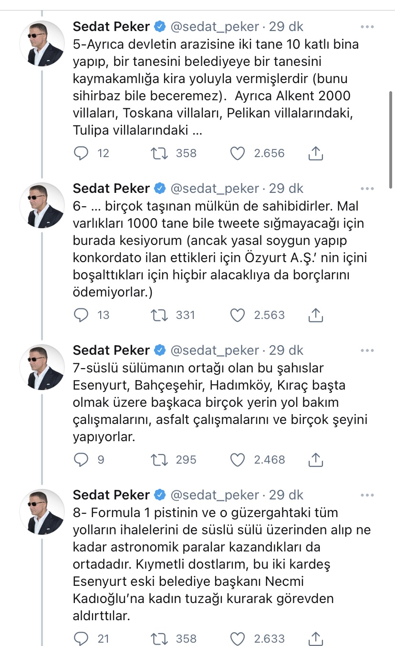The image size is (395, 646).
Task: Open avatar thumbnail of tweet 6
Action: [x=42, y=205]
